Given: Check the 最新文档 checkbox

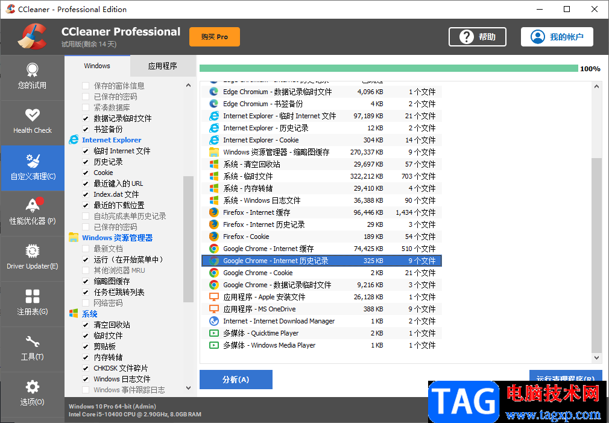Looking at the screenshot, I should click(86, 249).
